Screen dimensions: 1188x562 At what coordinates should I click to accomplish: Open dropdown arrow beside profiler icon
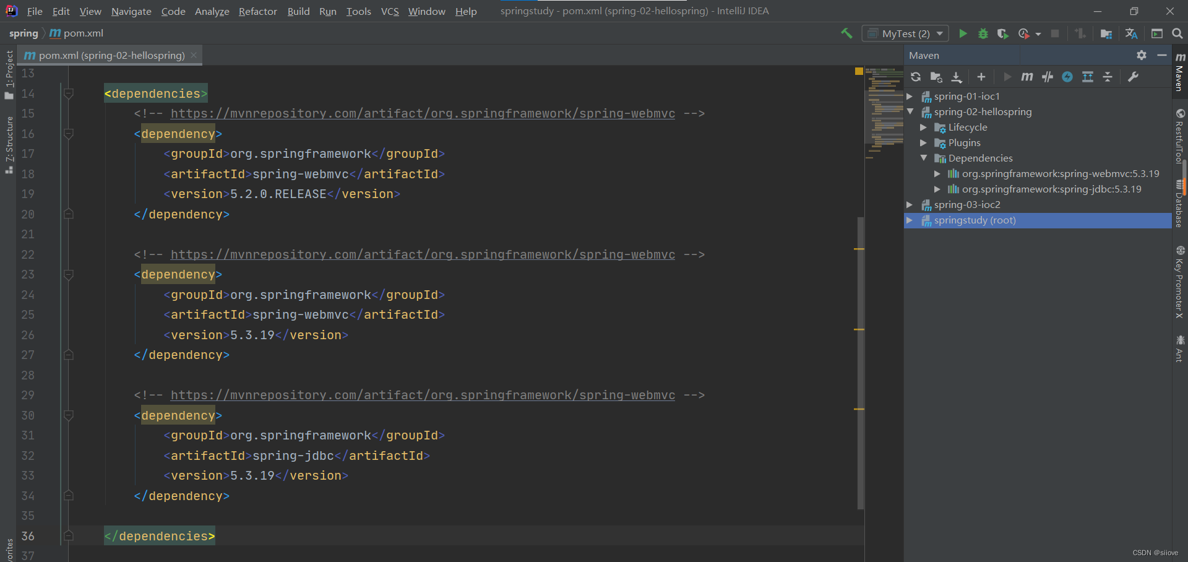coord(1038,34)
